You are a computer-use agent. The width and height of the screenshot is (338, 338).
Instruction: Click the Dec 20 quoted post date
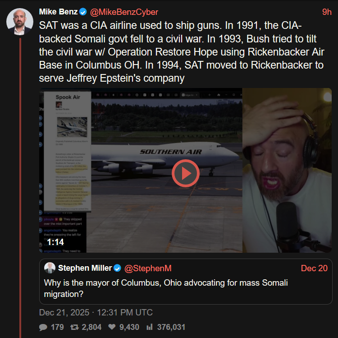[314, 268]
